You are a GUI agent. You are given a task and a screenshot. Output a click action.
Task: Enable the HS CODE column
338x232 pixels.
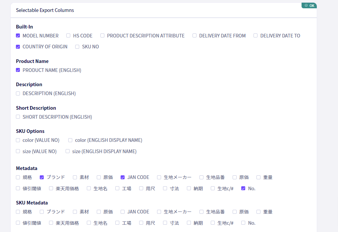(x=68, y=35)
